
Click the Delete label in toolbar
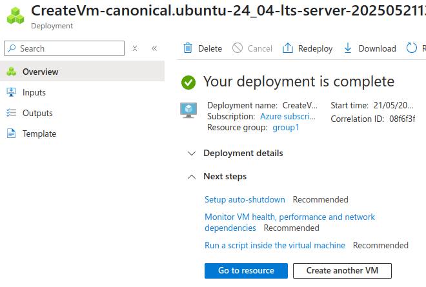(210, 48)
